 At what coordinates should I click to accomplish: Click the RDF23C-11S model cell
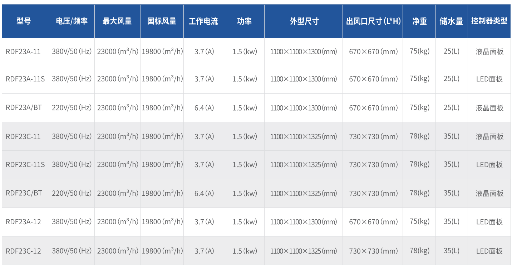[25, 164]
